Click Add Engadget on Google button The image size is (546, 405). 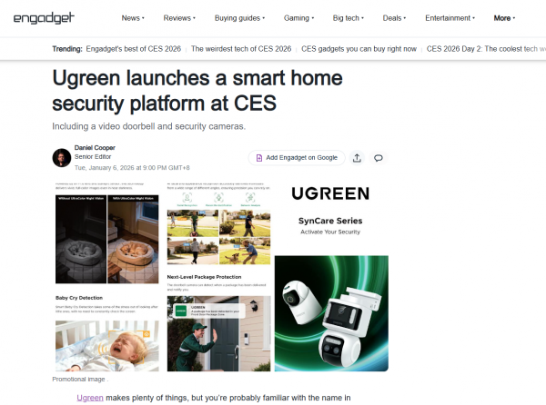click(297, 158)
